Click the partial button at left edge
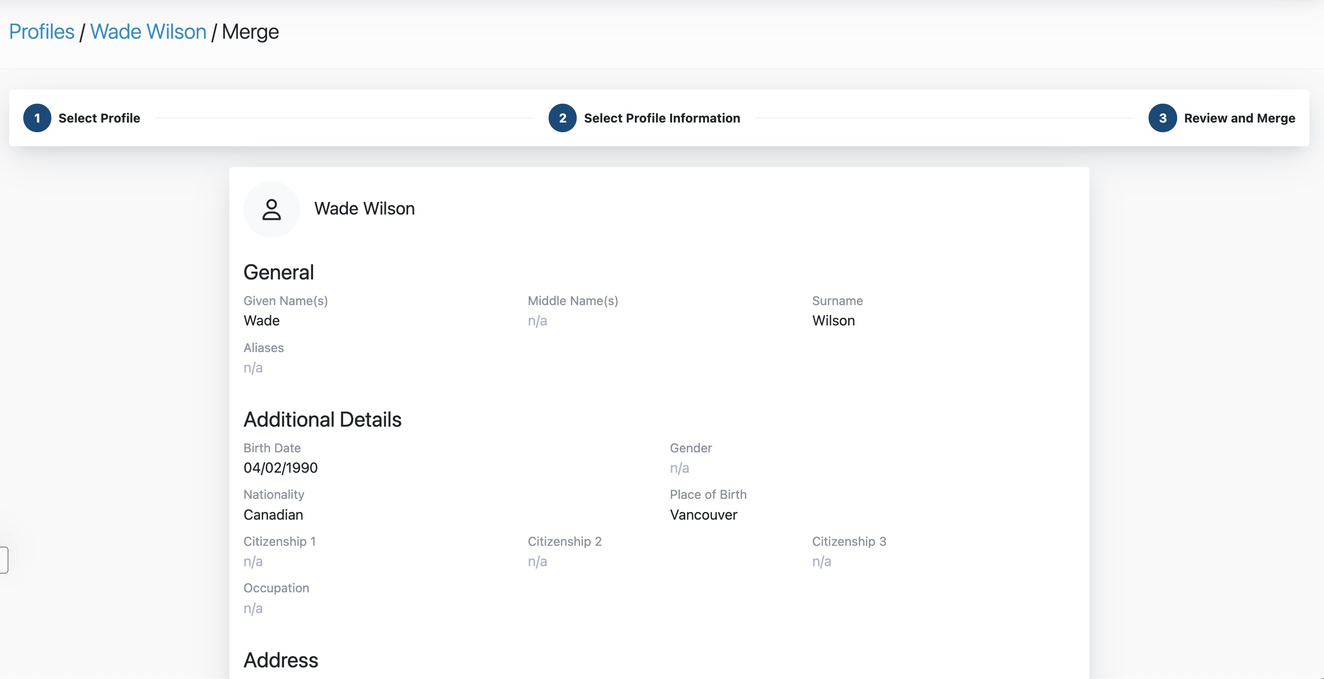 tap(3, 560)
